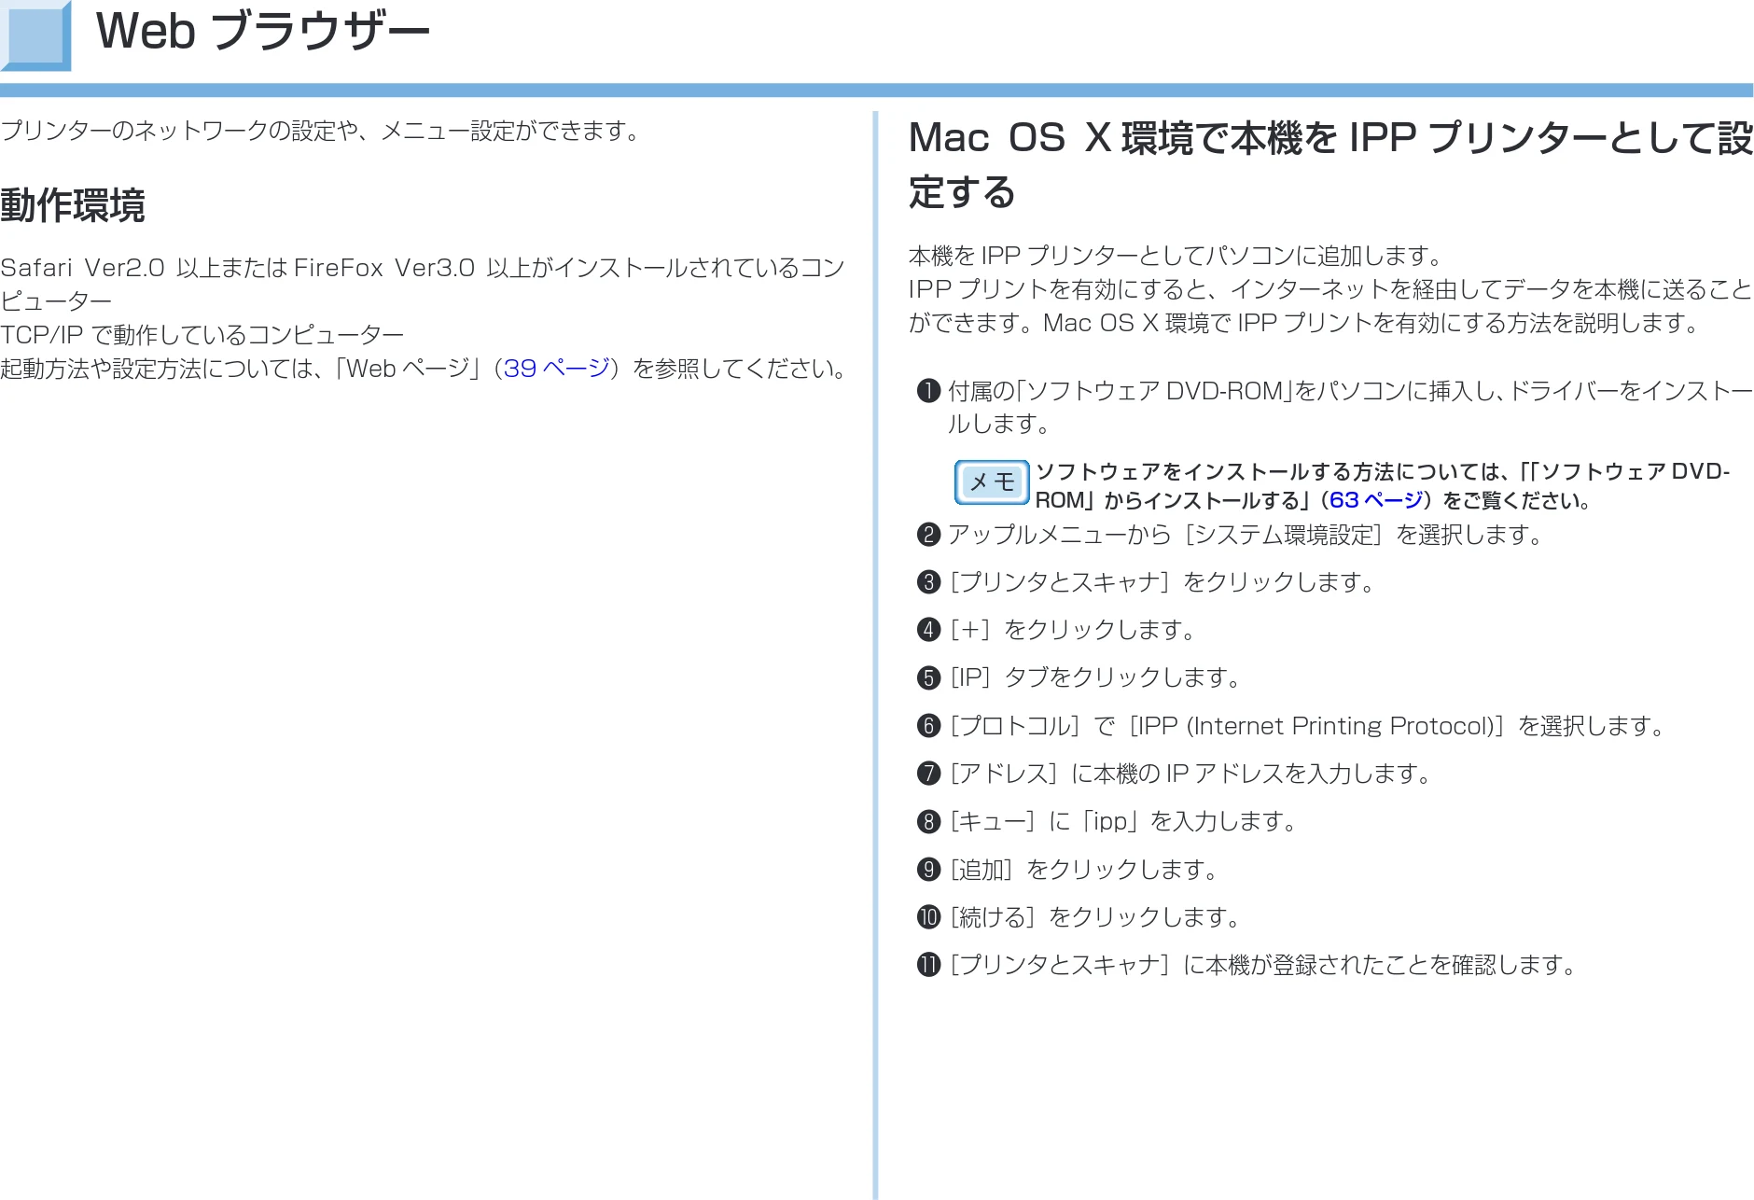Image resolution: width=1754 pixels, height=1200 pixels.
Task: Click the メモ note icon
Action: pyautogui.click(x=992, y=482)
